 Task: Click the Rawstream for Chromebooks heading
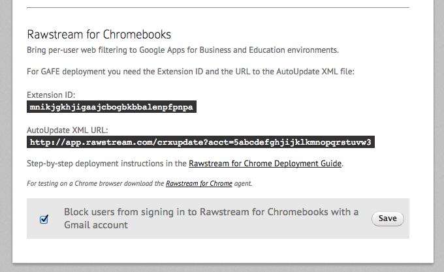pos(99,35)
